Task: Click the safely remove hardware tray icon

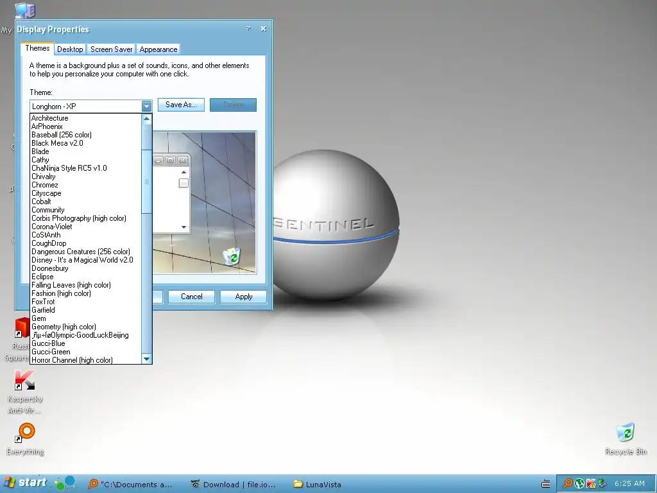Action: click(602, 483)
